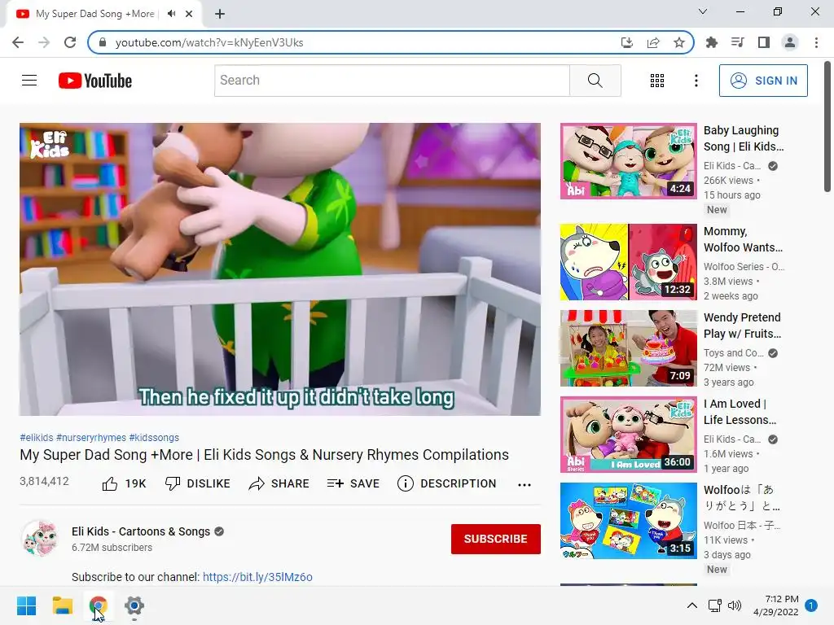The image size is (834, 625).
Task: Click the Wolfoo Series channel name
Action: (x=744, y=267)
